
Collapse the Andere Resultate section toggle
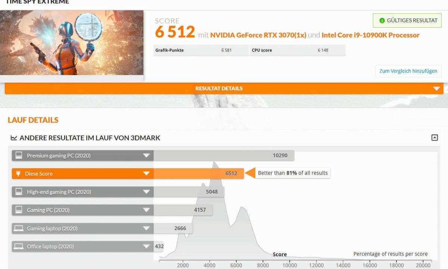[435, 137]
